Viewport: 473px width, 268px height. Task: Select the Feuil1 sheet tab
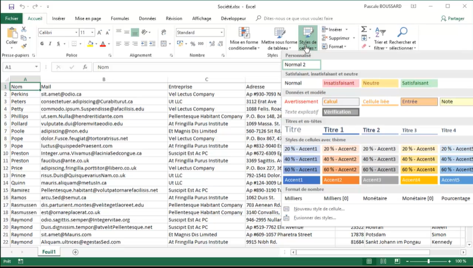pyautogui.click(x=49, y=252)
